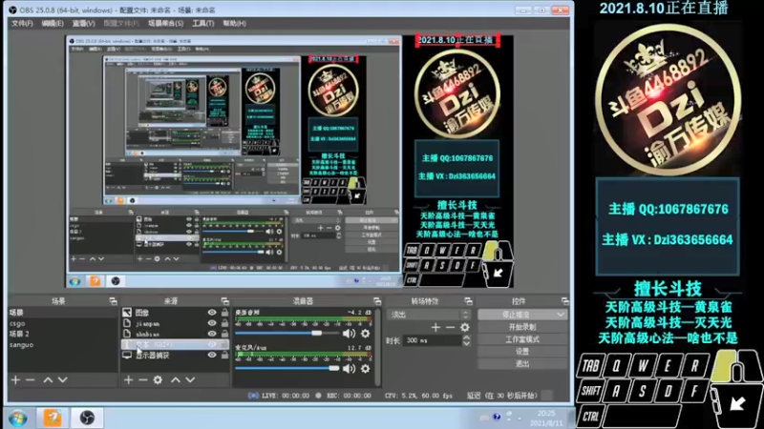Float the 控件 dock panel
Viewport: 764px width, 429px height.
[564, 301]
